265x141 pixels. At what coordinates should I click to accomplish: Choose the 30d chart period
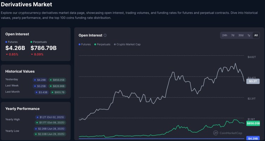[x=241, y=35]
